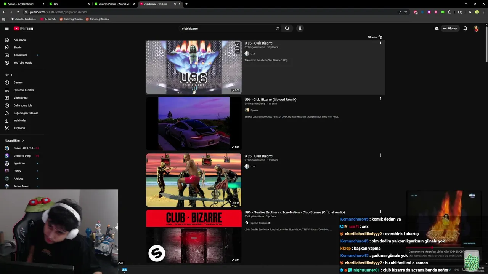Image resolution: width=488 pixels, height=274 pixels.
Task: Go to YouTube Premium home logo
Action: coord(24,29)
